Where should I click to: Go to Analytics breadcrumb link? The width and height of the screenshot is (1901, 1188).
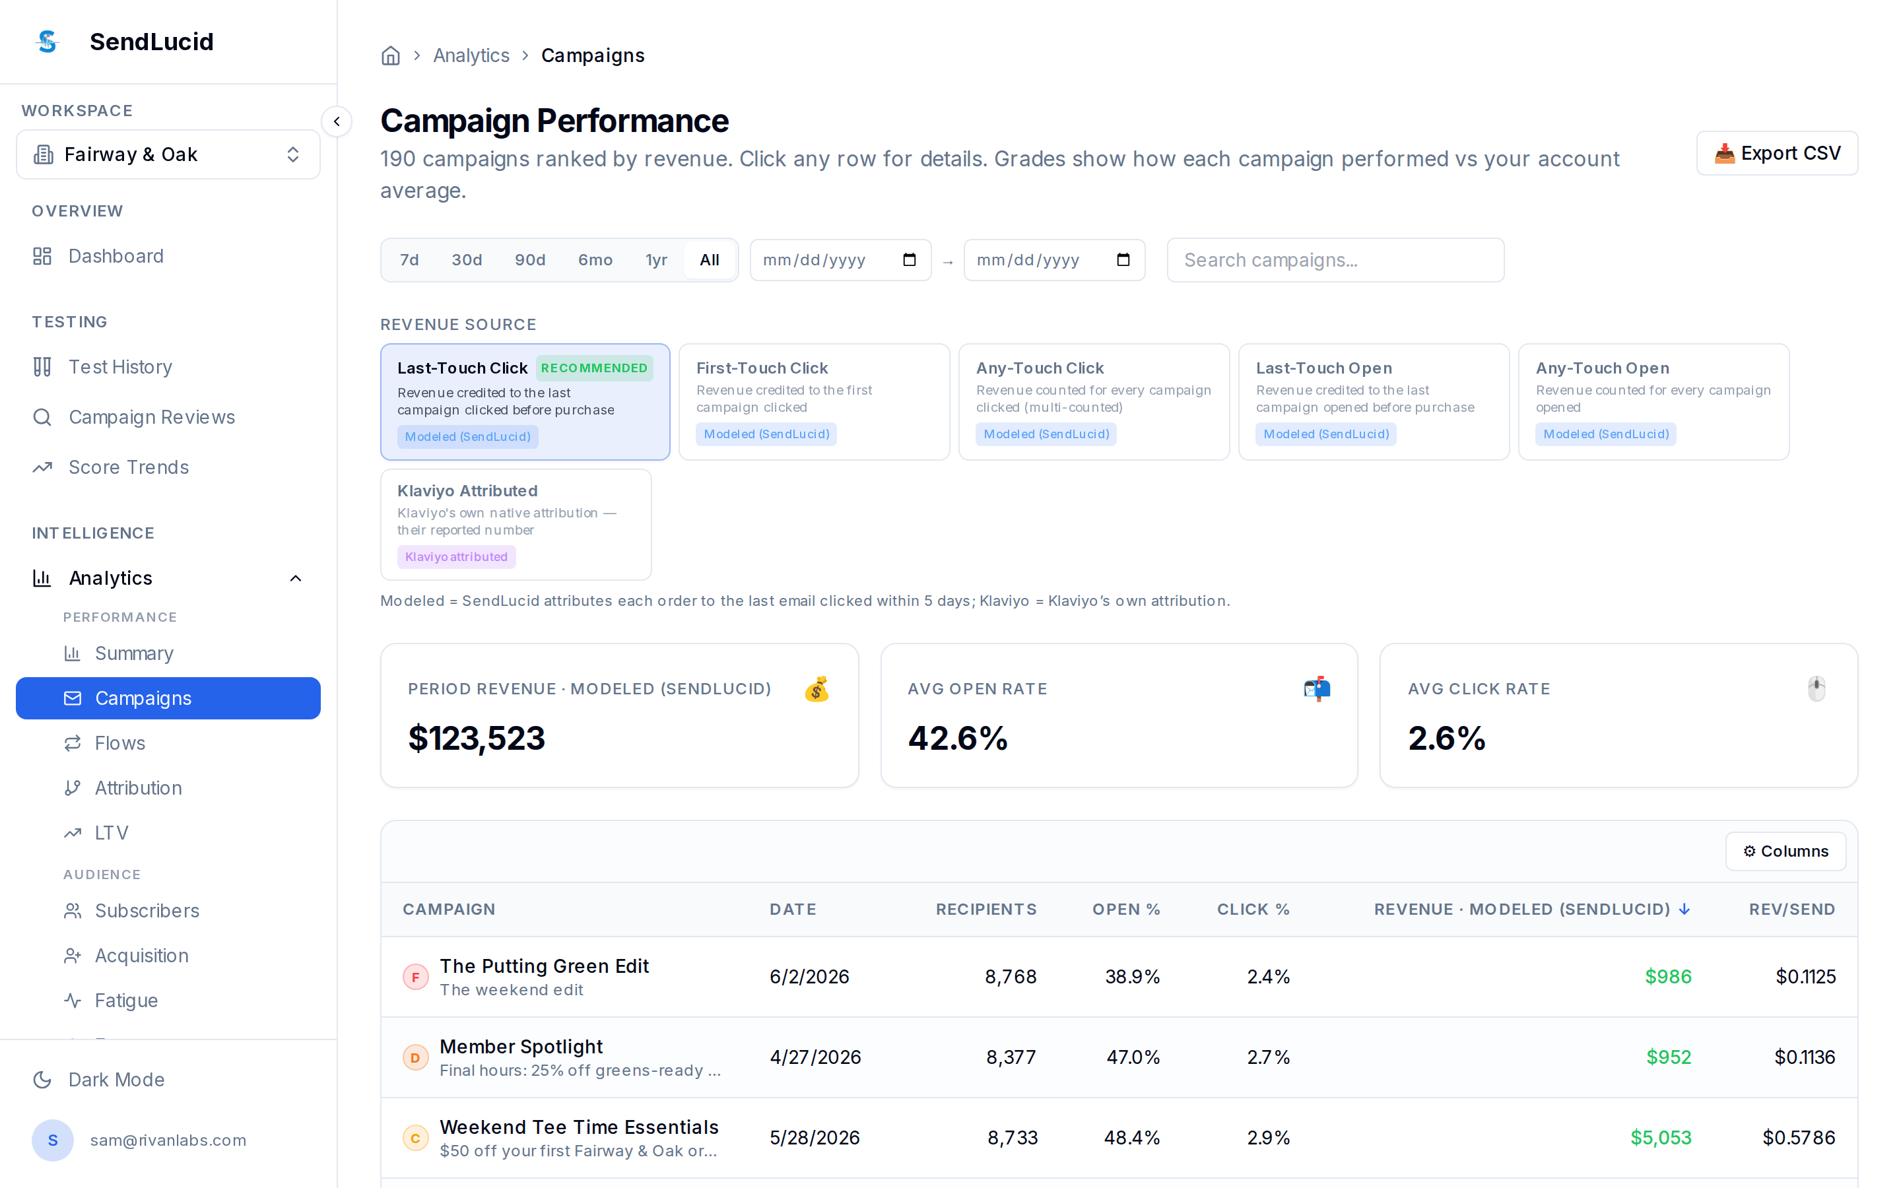(471, 56)
